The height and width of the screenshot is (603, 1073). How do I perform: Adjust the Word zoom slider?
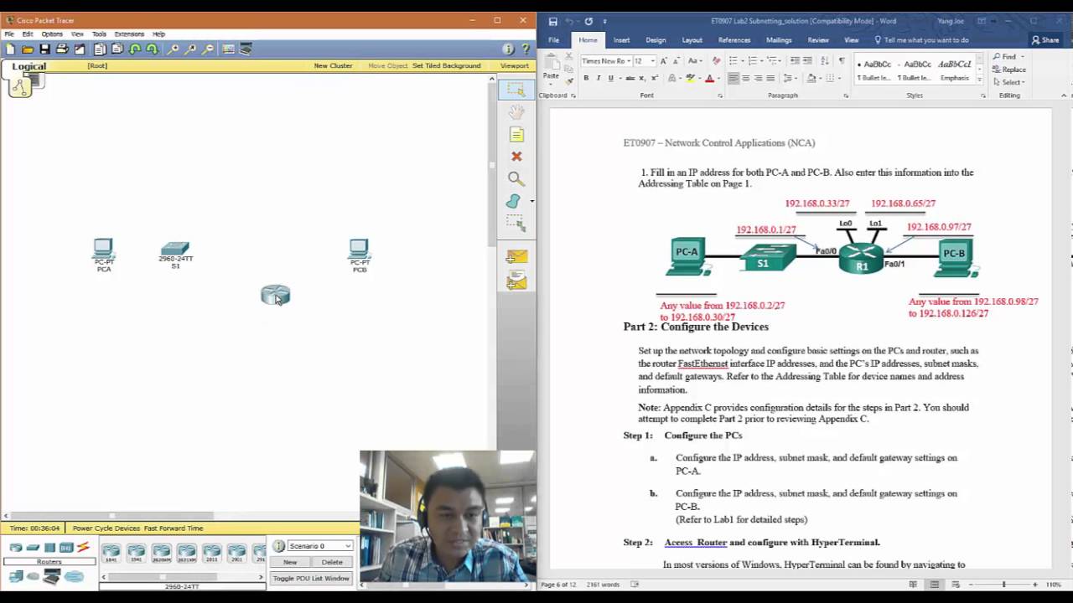click(1003, 585)
